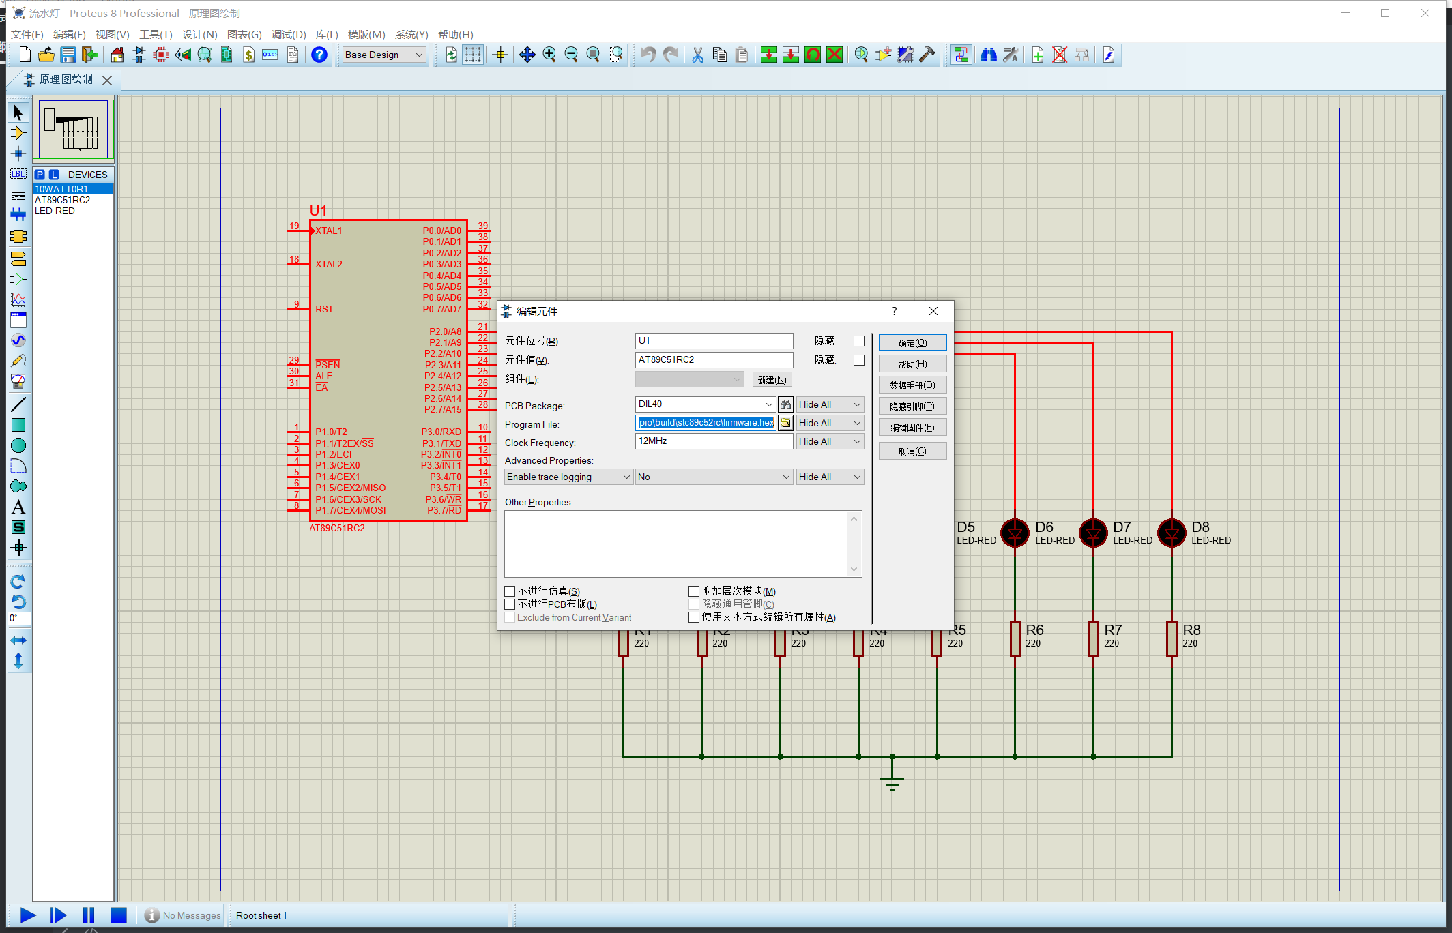Click the 新建(N) button
Image resolution: width=1452 pixels, height=933 pixels.
772,379
